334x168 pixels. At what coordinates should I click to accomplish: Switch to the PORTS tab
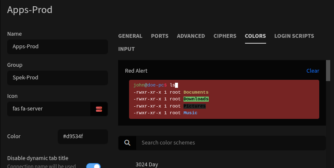(x=159, y=36)
